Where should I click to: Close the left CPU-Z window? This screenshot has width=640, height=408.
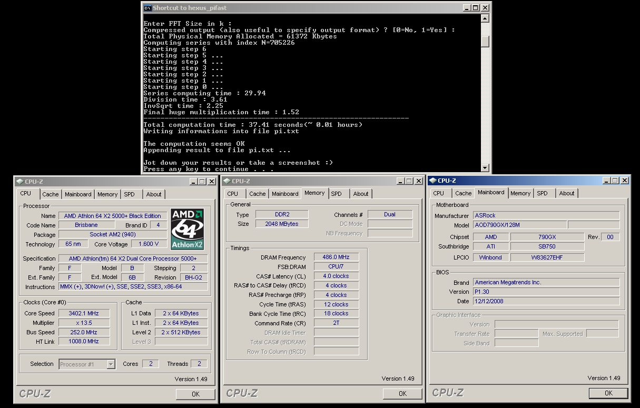pyautogui.click(x=211, y=182)
